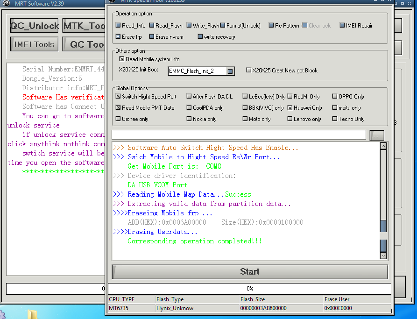Uncheck Read Mobile system info
Image resolution: width=417 pixels, height=319 pixels.
122,59
